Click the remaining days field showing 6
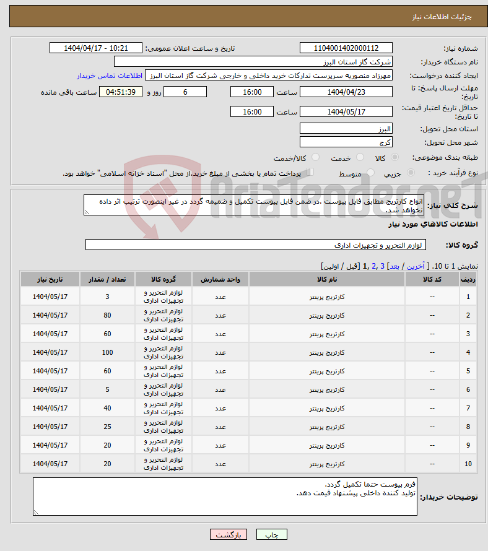The width and height of the screenshot is (488, 551). coord(185,92)
